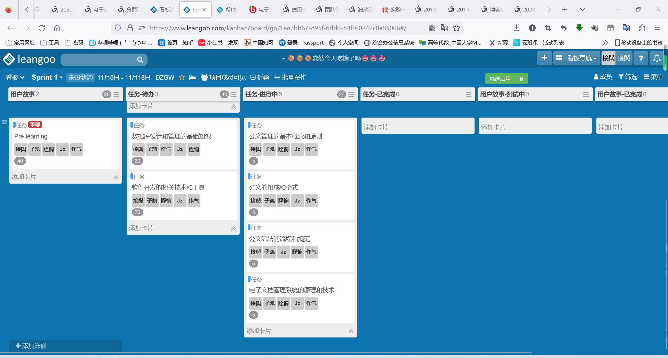This screenshot has height=358, width=668.
Task: Expand the dropdown arrow before board title
Action: tap(283, 58)
